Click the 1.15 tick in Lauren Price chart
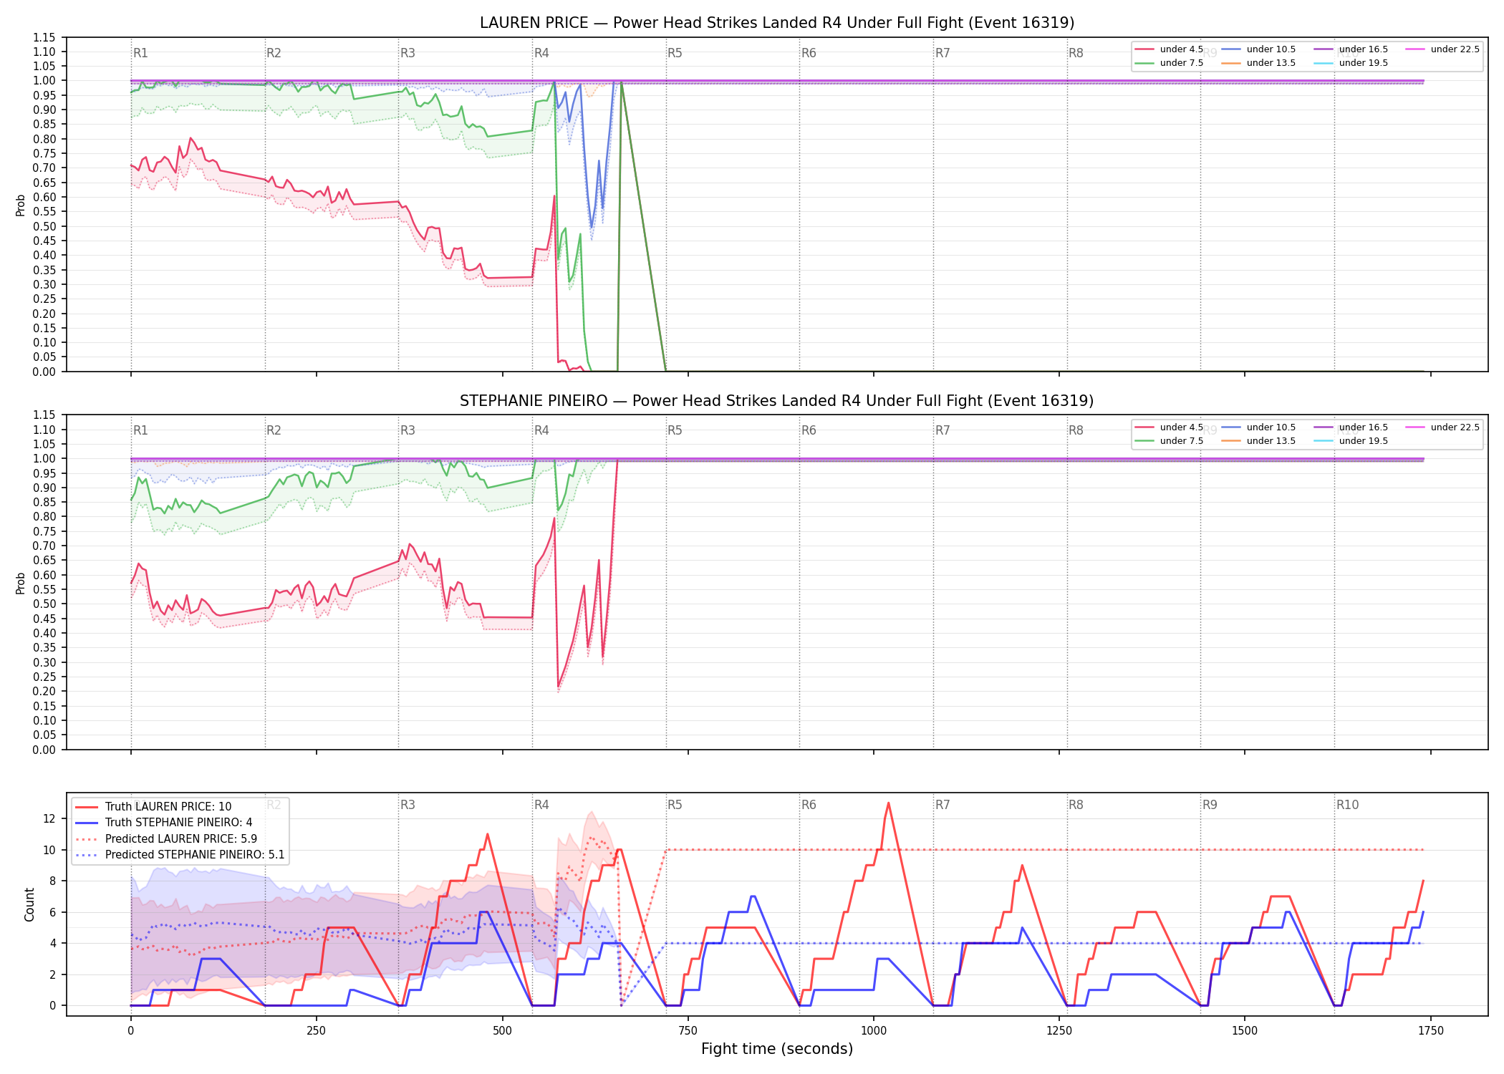 (44, 37)
